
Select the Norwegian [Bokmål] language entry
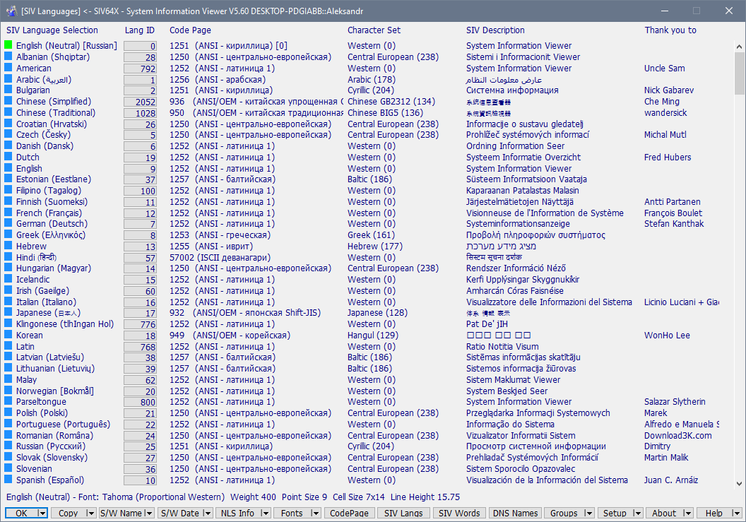(54, 391)
